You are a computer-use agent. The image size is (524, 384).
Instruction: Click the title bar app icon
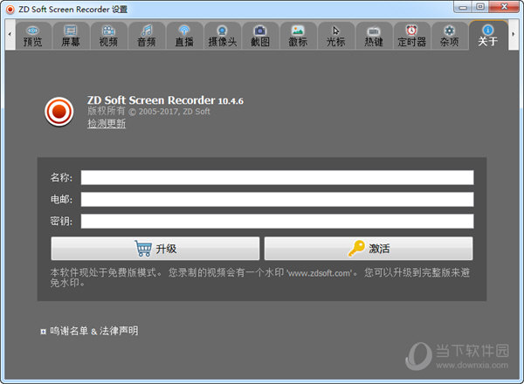point(10,10)
